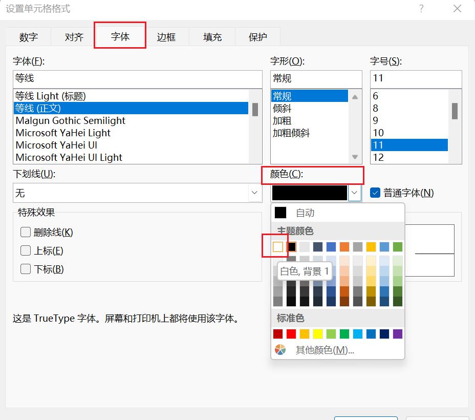Choose 等线 (正文) font
This screenshot has width=475, height=420.
pos(131,108)
